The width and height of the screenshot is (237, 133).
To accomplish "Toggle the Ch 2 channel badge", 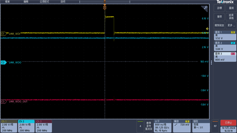I will [x=26, y=126].
